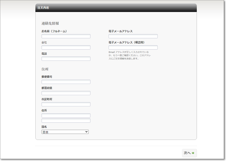This screenshot has width=226, height=161.
Task: Click the first 住所 address line field
Action: 66,115
